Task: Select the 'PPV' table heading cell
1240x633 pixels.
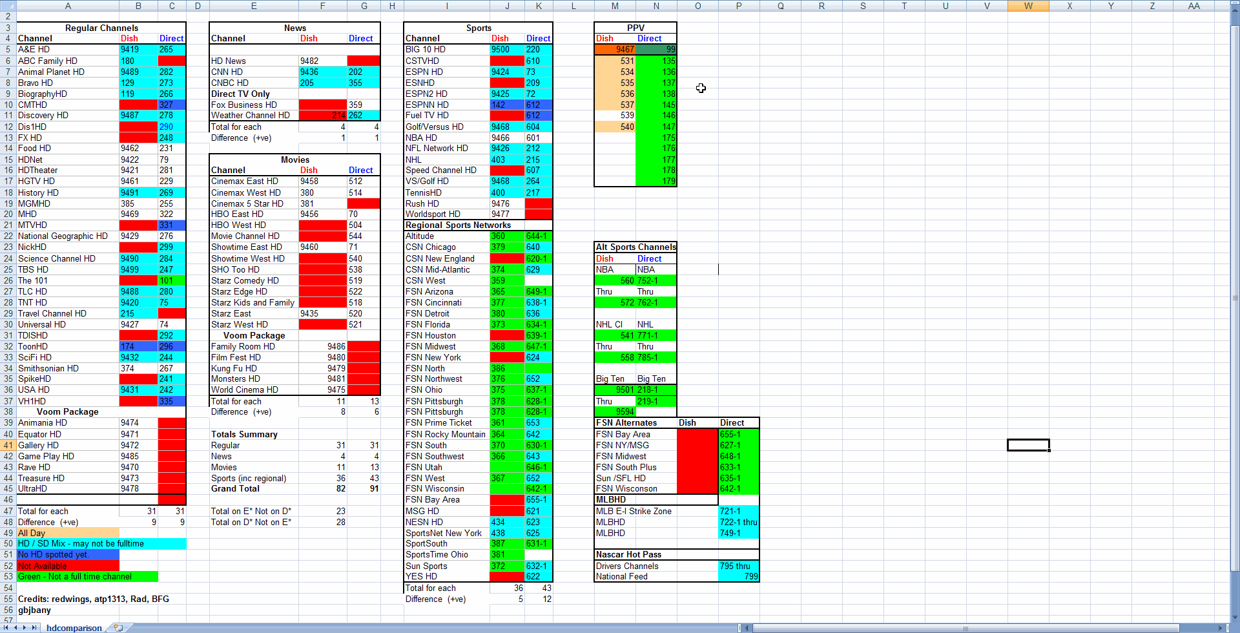Action: (x=635, y=28)
